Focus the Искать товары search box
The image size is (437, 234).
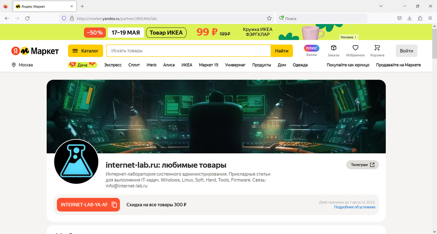tap(189, 51)
